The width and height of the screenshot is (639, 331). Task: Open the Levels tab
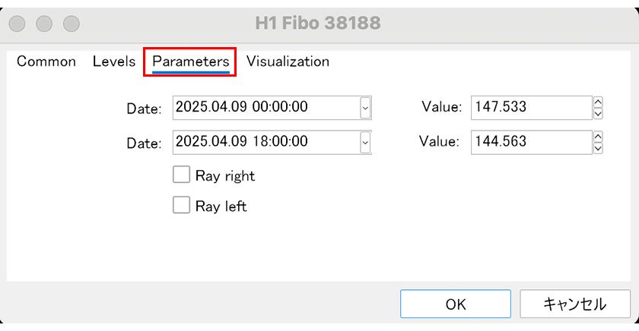click(x=114, y=61)
